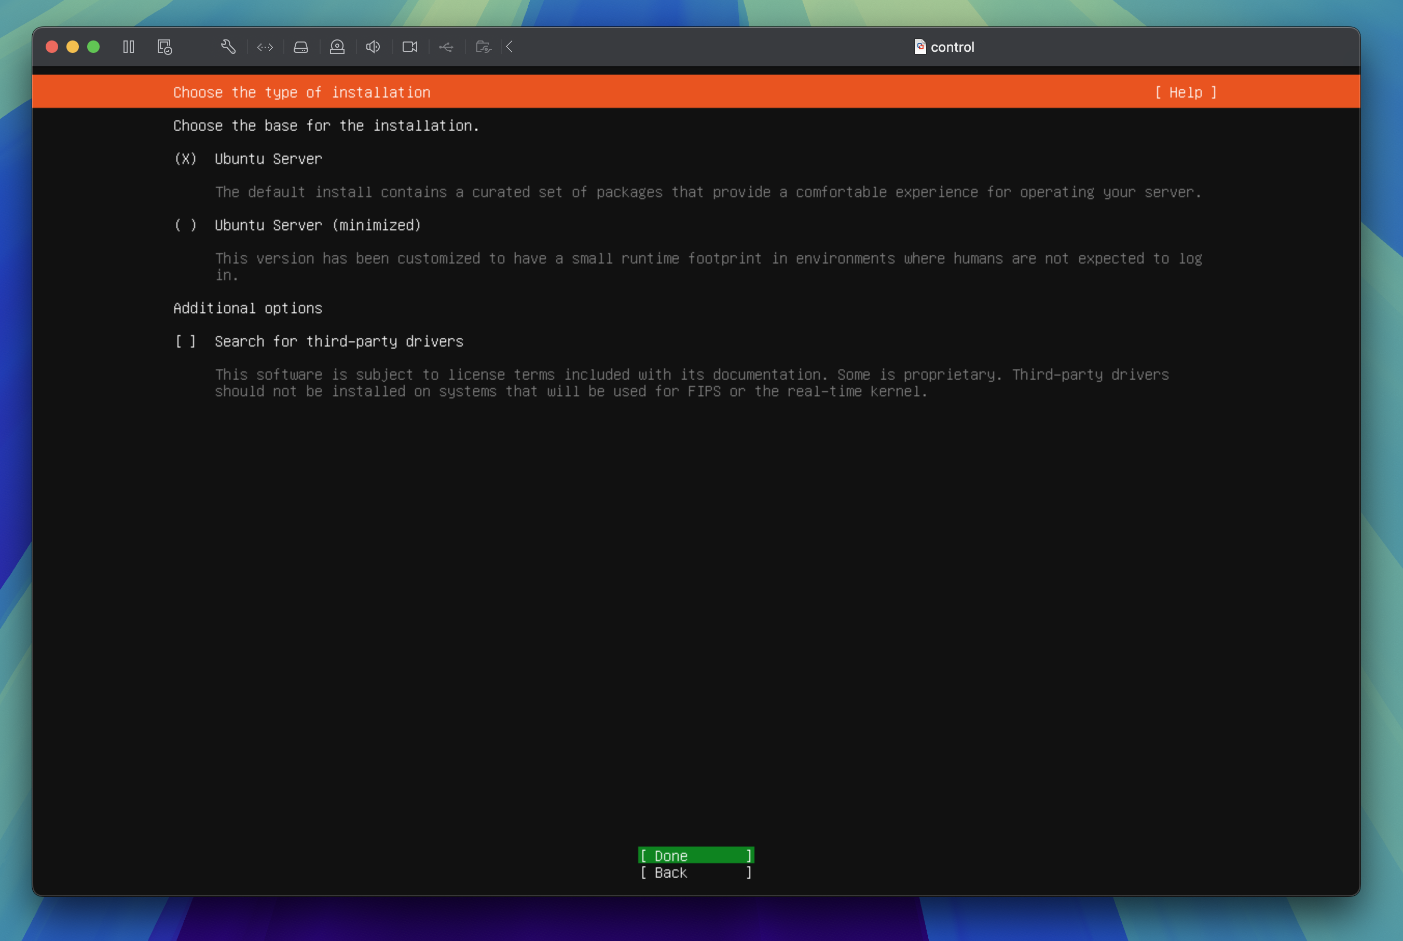Open the CD/DVD drive options
Viewport: 1403px width, 941px height.
pyautogui.click(x=337, y=47)
